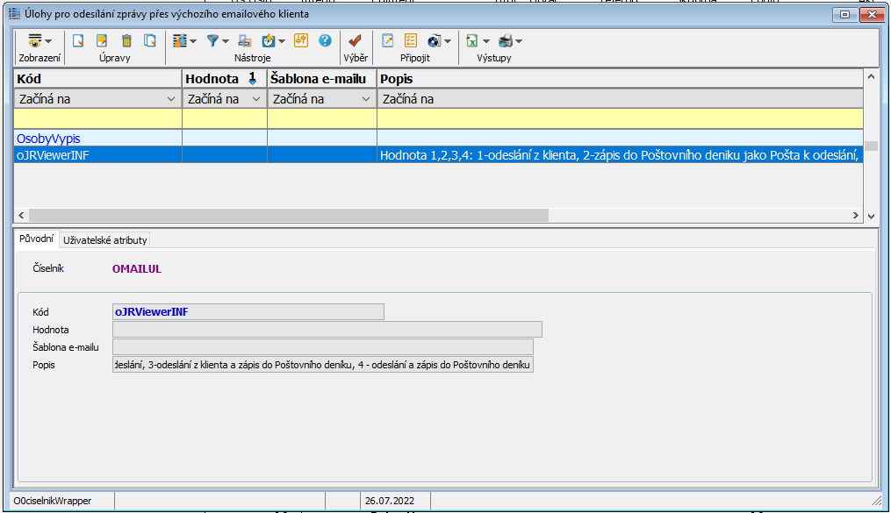891x513 pixels.
Task: Select the Původní tab
Action: click(36, 239)
